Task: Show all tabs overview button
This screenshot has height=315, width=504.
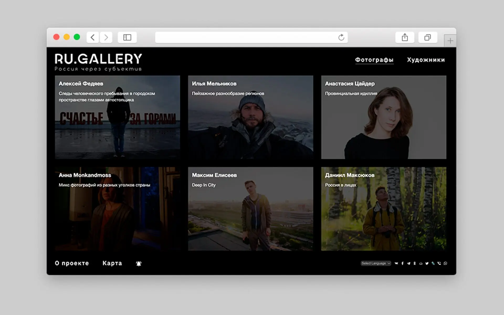Action: 427,38
